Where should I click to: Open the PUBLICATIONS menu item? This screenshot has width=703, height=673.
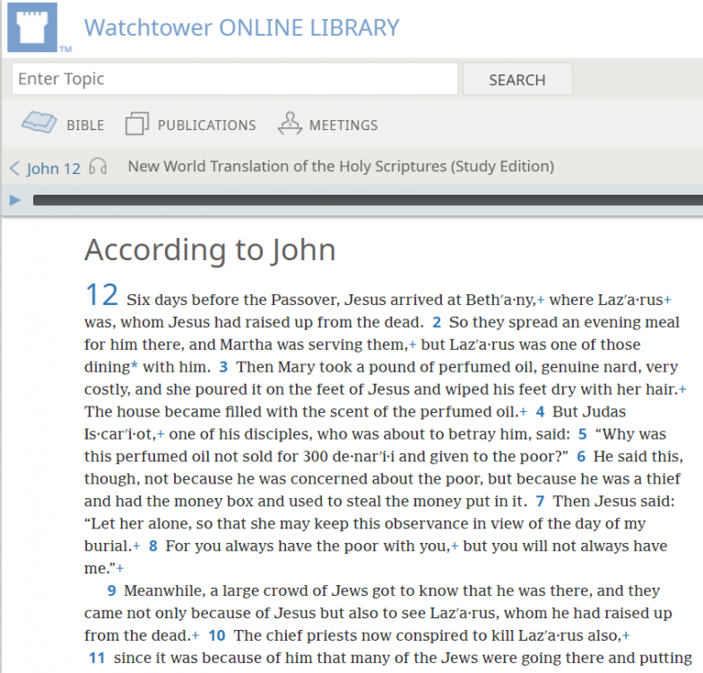coord(206,126)
